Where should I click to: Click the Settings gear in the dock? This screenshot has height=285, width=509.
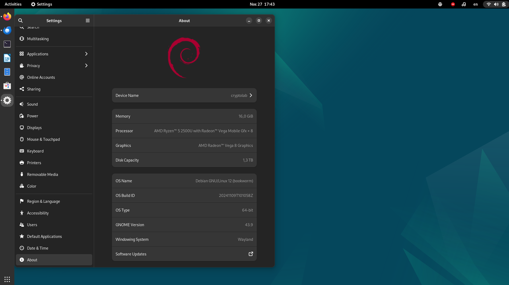[x=7, y=101]
